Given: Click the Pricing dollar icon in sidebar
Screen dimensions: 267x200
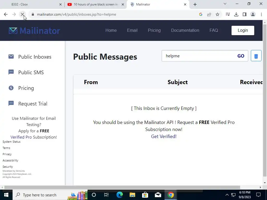Looking at the screenshot, I should point(11,88).
